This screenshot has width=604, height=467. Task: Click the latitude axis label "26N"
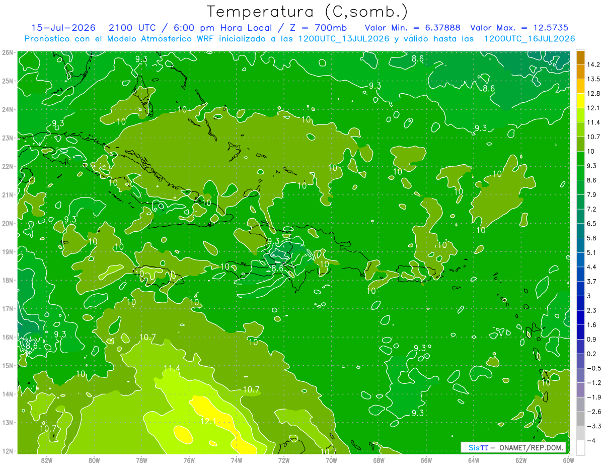click(8, 52)
